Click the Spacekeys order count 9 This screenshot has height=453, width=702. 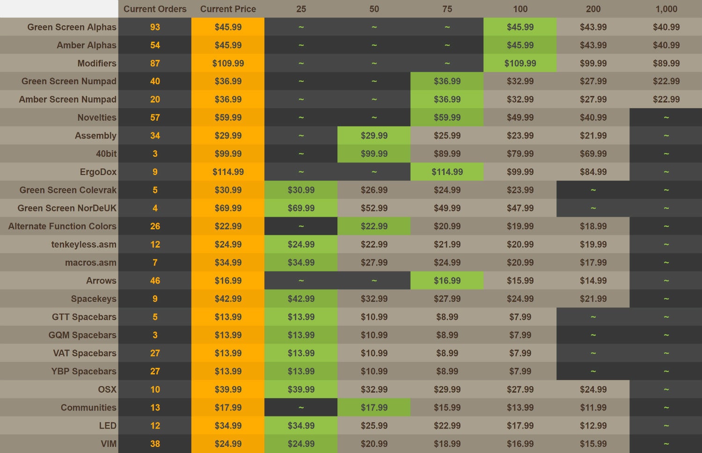[155, 299]
